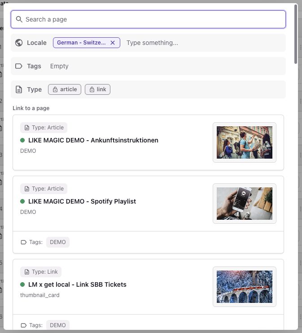The width and height of the screenshot is (302, 333).
Task: Click DEMO subtitle under Spotify Playlist
Action: pos(28,212)
